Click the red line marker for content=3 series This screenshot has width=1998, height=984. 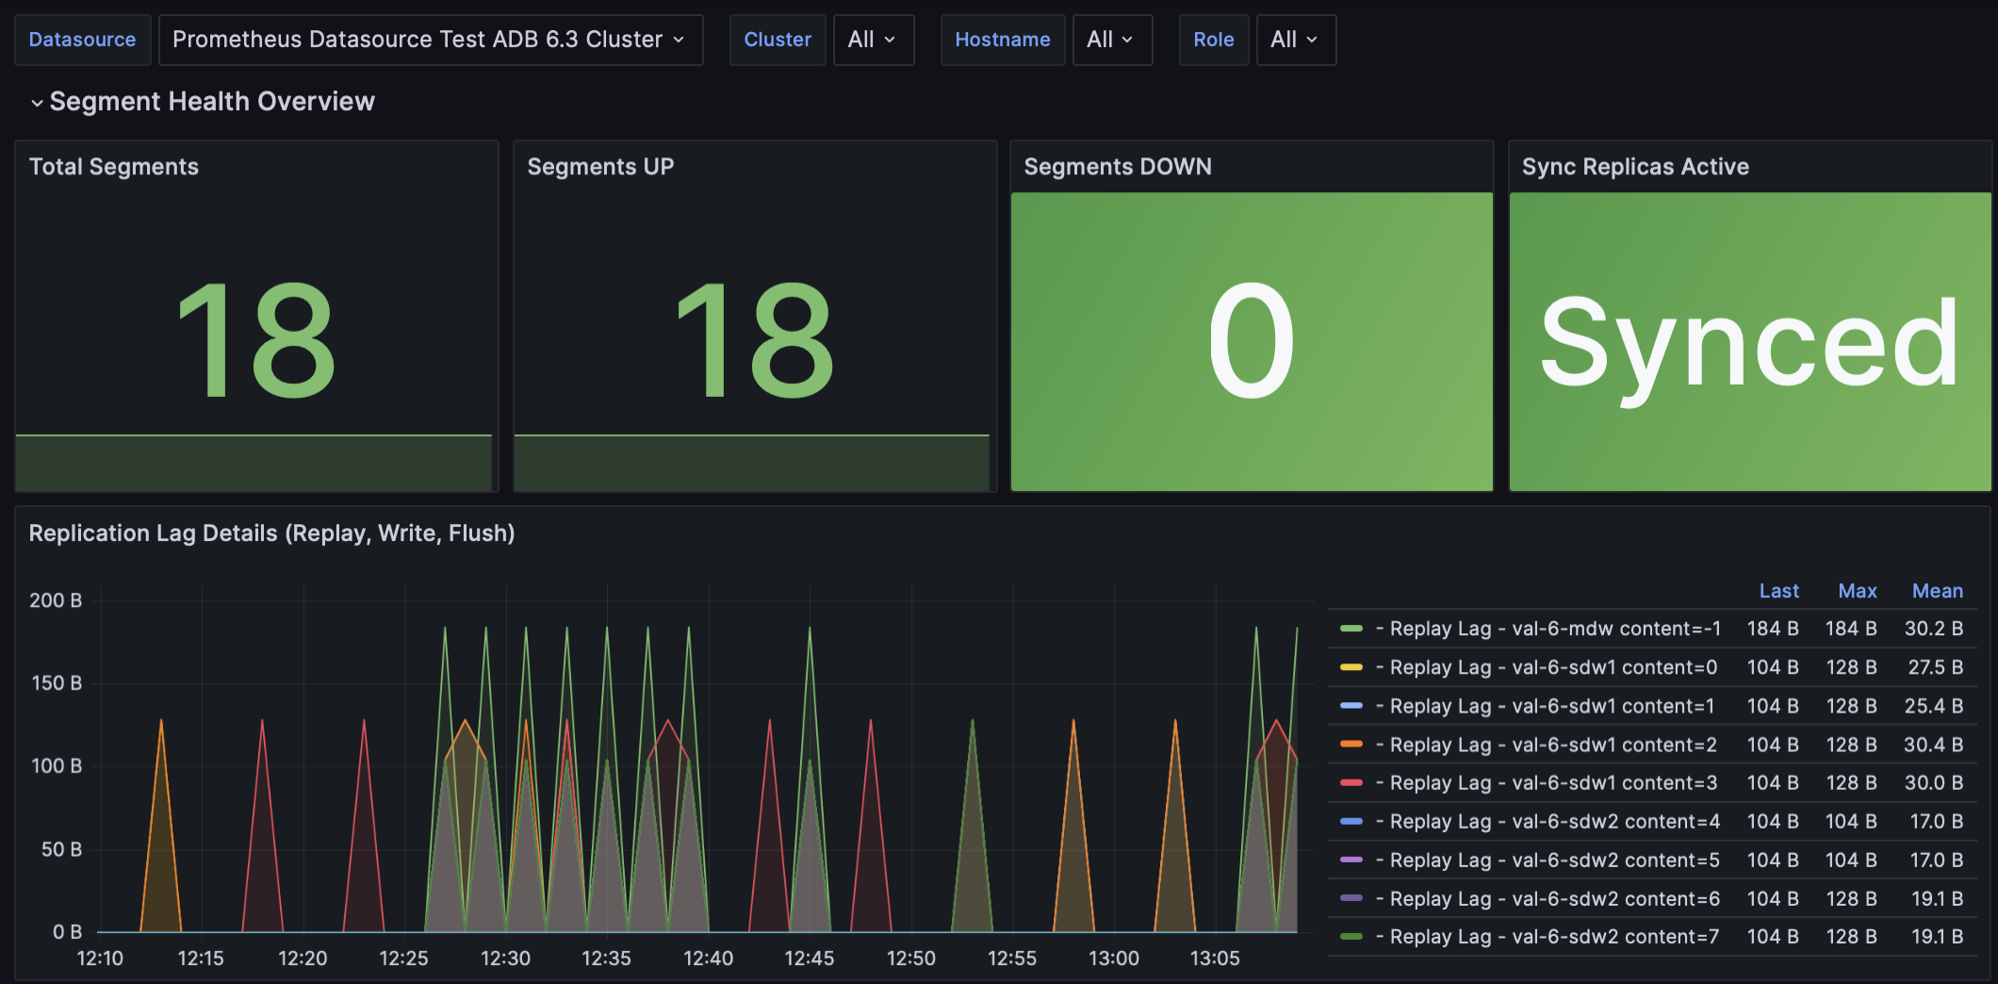tap(1351, 782)
